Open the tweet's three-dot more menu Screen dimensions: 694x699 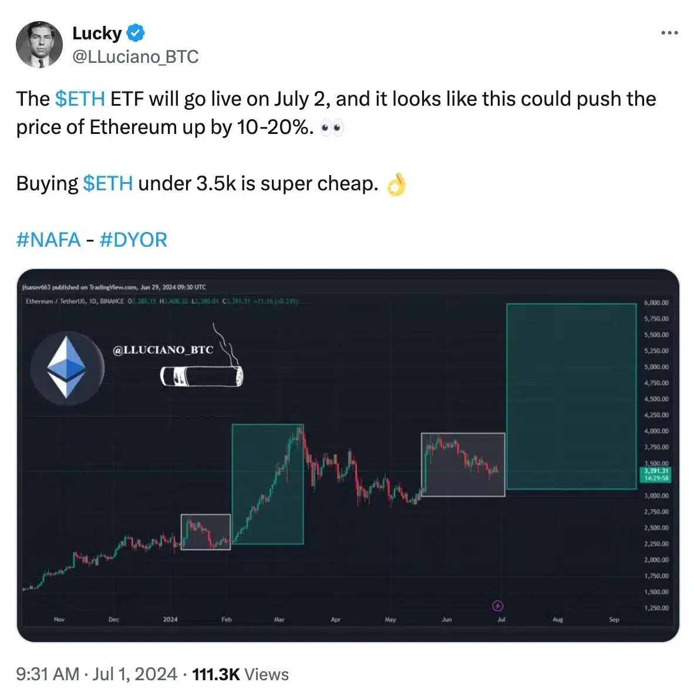(669, 33)
